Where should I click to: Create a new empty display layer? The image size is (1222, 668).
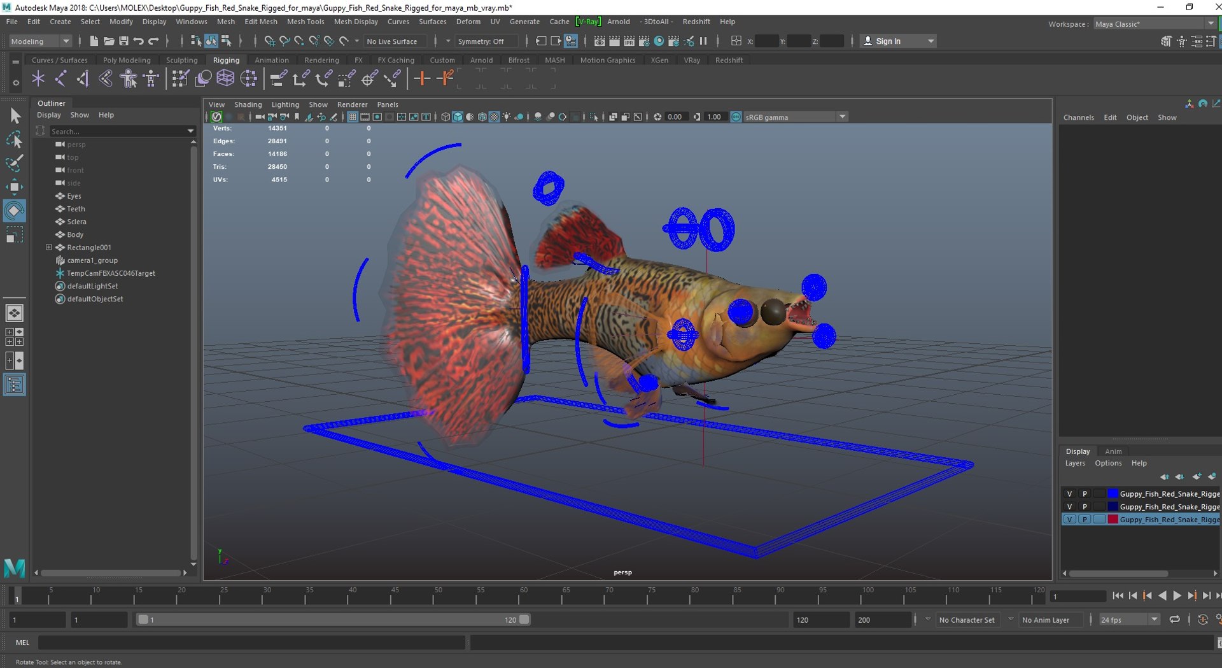pyautogui.click(x=1197, y=476)
